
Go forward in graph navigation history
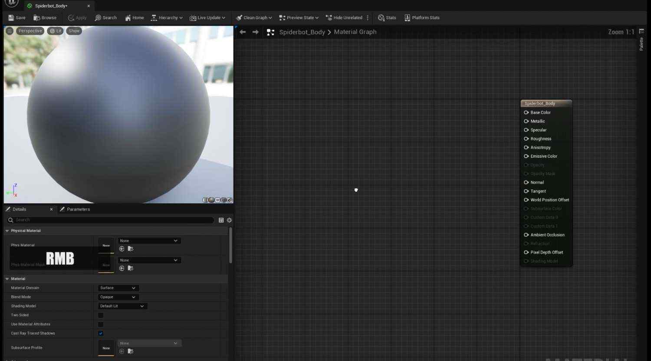point(256,32)
